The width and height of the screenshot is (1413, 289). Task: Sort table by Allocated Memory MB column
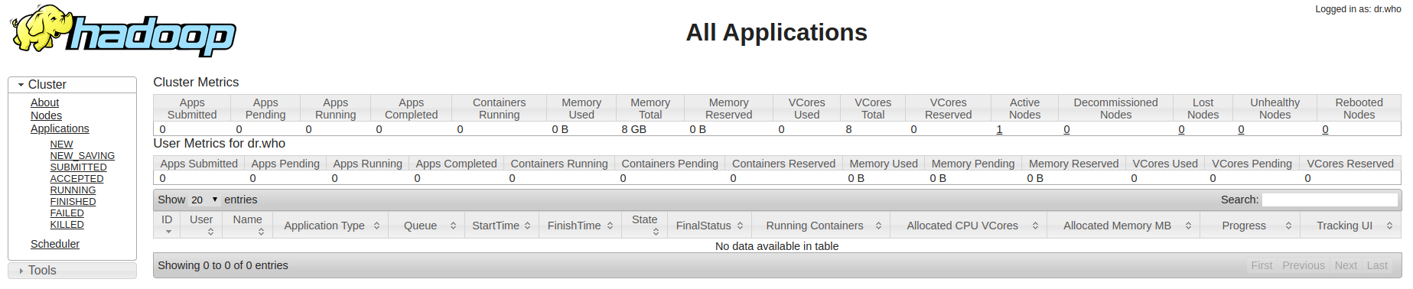coord(1123,226)
